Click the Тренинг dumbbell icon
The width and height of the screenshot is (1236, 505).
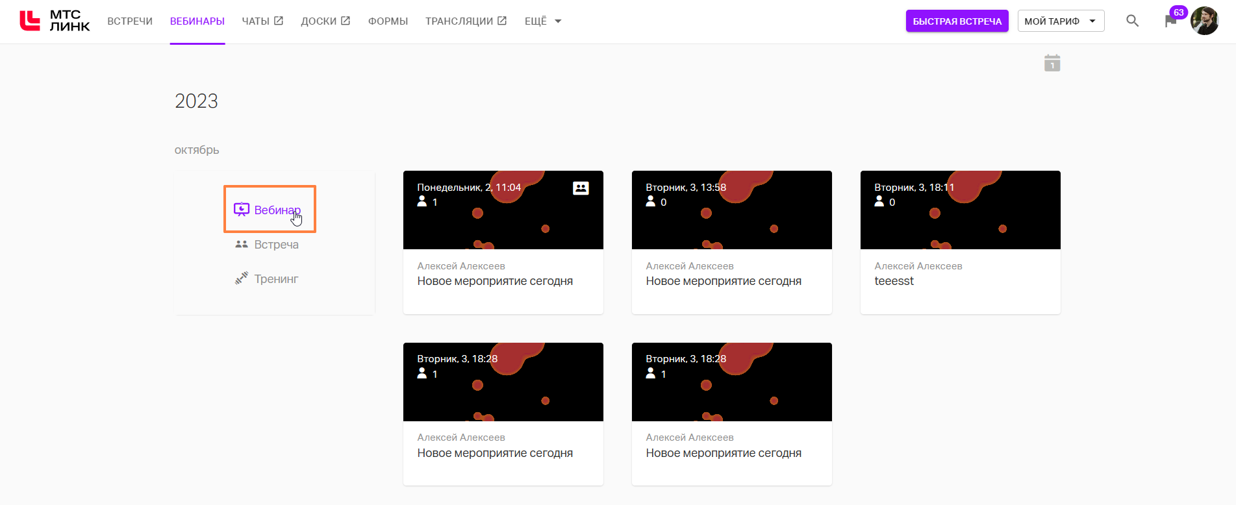coord(242,278)
